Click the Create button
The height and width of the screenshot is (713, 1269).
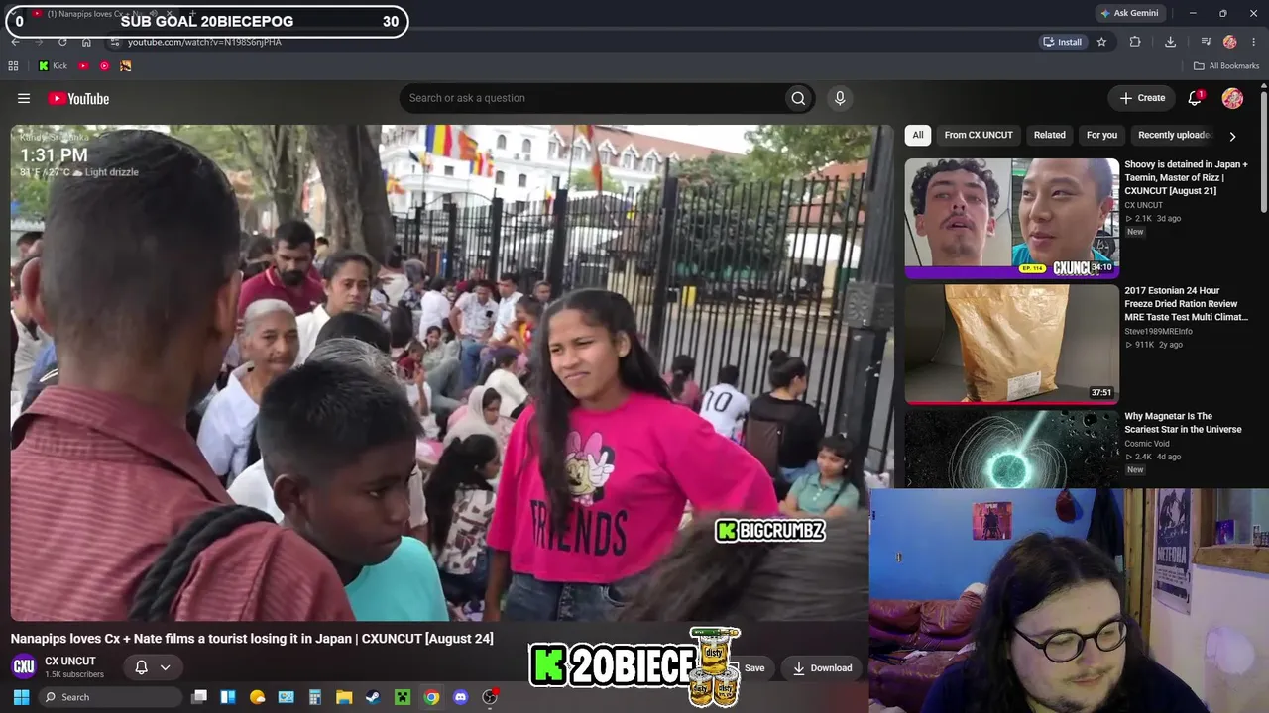coord(1142,98)
